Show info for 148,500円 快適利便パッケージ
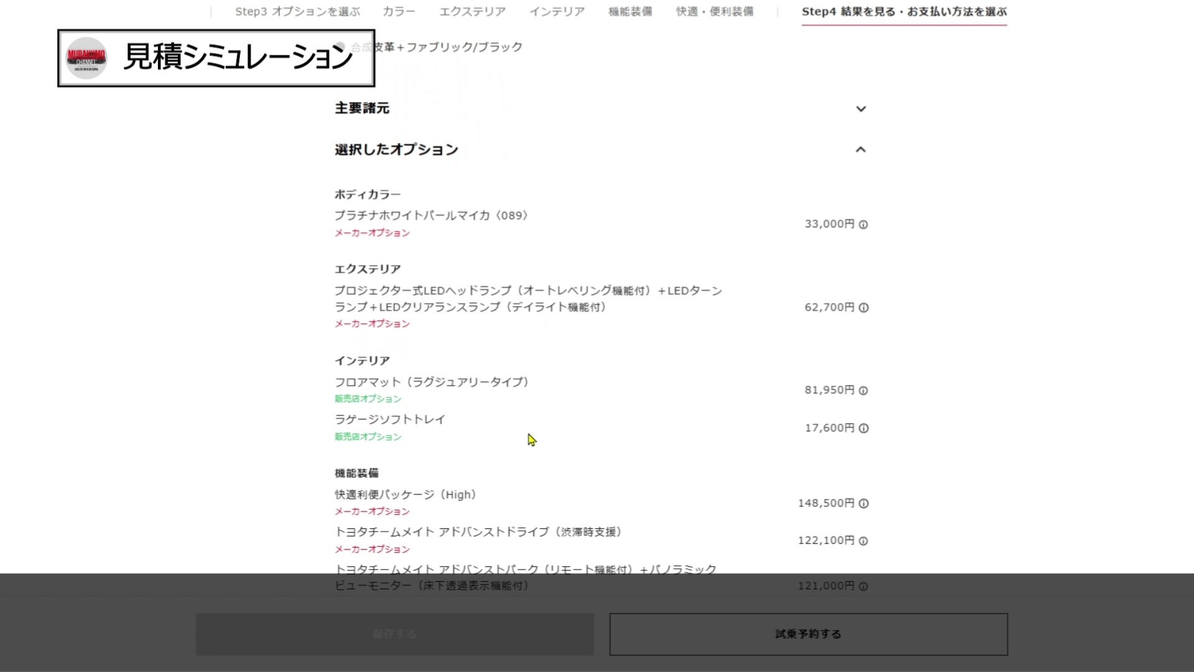The image size is (1194, 672). (863, 503)
